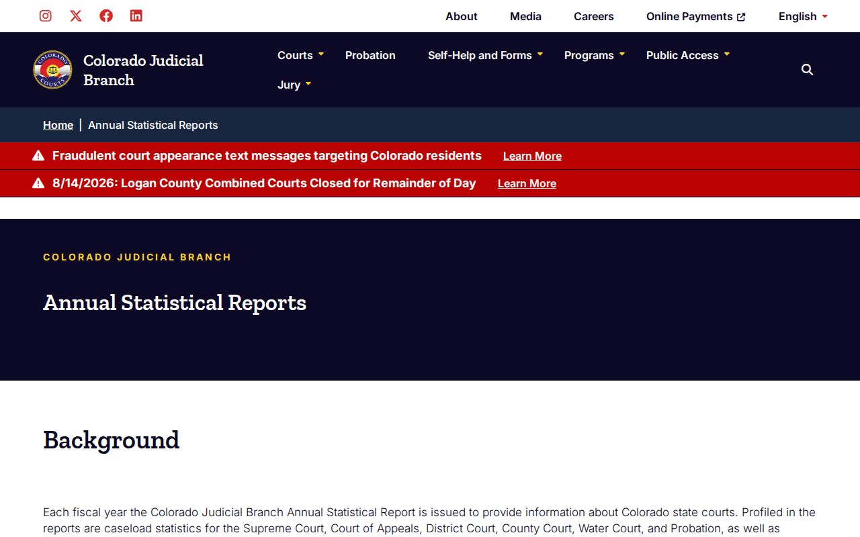The width and height of the screenshot is (860, 537).
Task: Click the warning icon beside Logan County alert
Action: [x=38, y=183]
